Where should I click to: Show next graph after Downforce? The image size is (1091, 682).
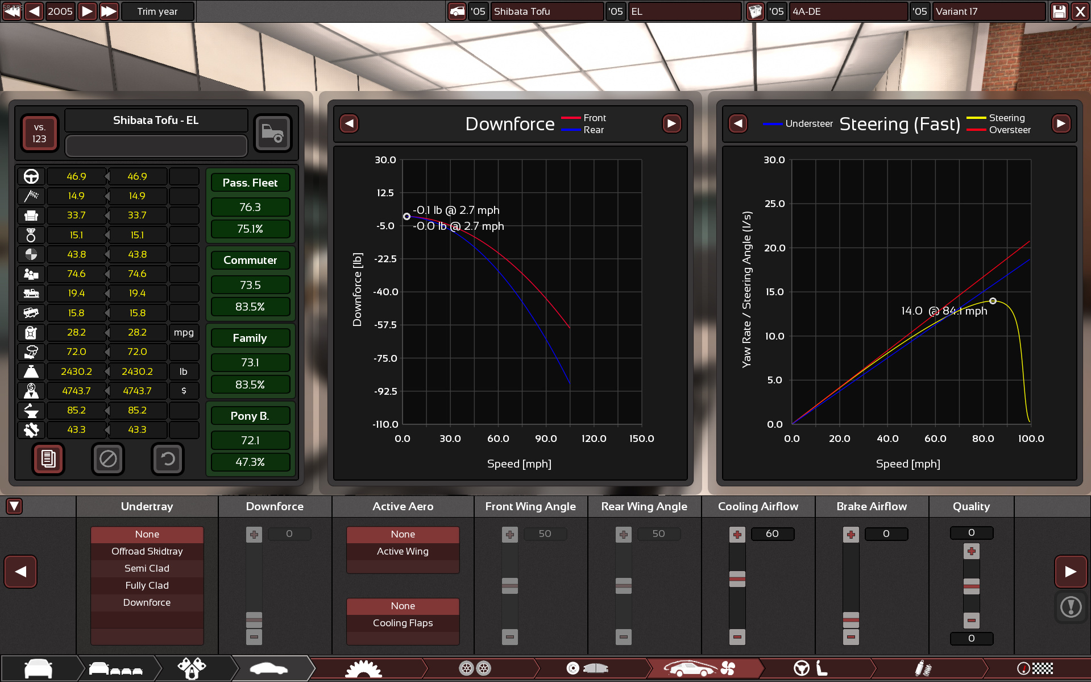[671, 123]
